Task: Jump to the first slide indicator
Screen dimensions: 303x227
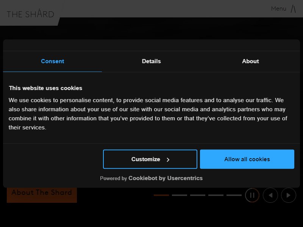Action: [x=161, y=195]
